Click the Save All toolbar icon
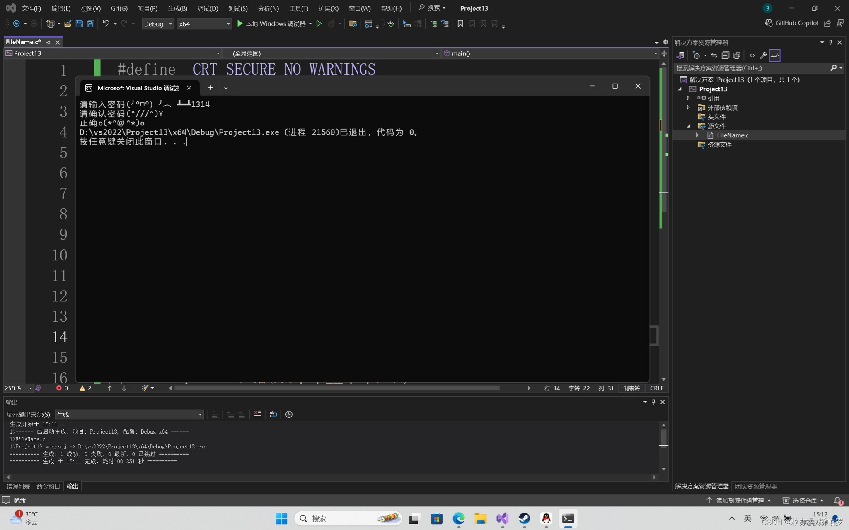Screen dimensions: 849x530 tap(90, 24)
